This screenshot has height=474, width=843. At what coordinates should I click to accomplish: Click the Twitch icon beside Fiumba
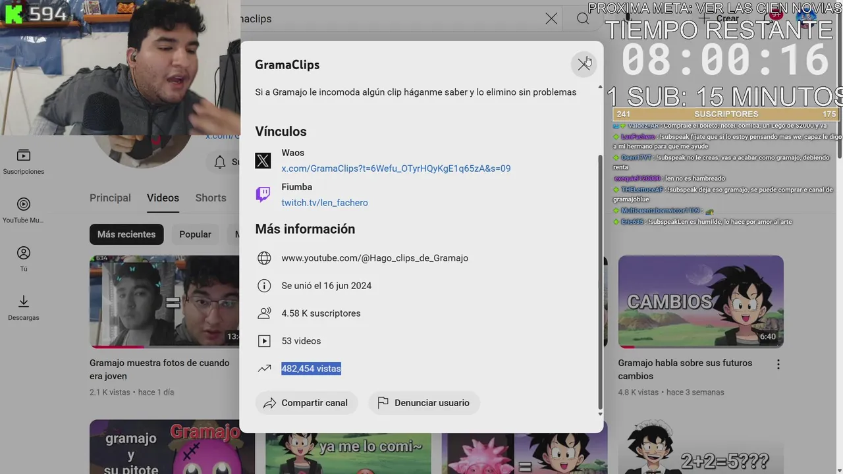[263, 195]
